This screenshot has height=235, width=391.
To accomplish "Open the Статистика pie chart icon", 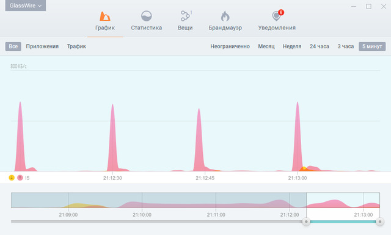I will [147, 16].
